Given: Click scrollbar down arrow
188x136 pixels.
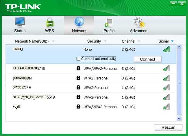Looking at the screenshot, I should pos(179,119).
